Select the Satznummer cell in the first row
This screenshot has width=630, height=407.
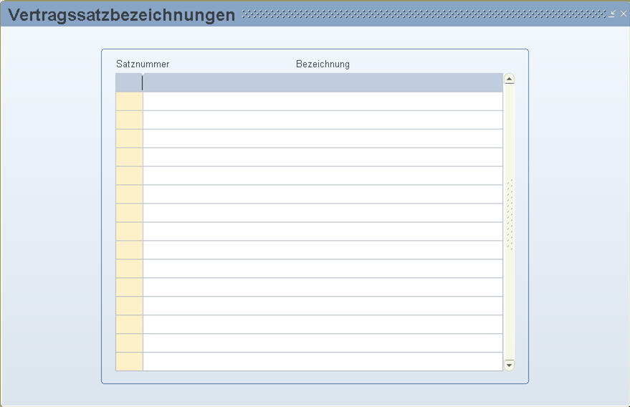pyautogui.click(x=129, y=83)
